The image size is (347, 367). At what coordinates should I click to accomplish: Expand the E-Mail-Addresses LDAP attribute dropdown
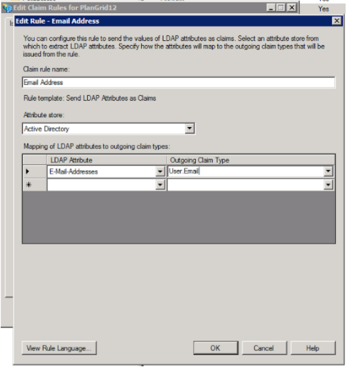[x=160, y=171]
